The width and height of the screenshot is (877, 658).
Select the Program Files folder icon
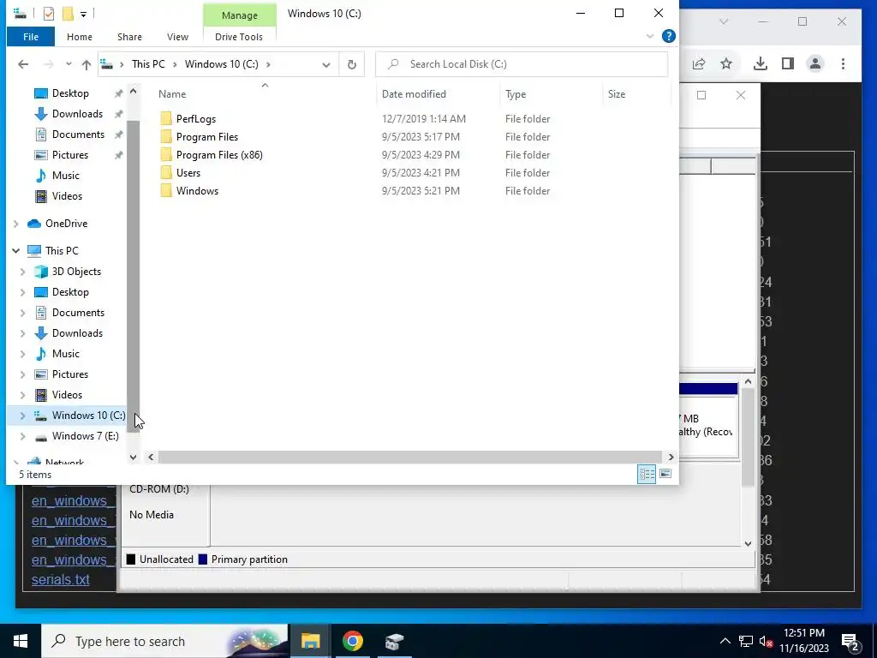(x=166, y=136)
